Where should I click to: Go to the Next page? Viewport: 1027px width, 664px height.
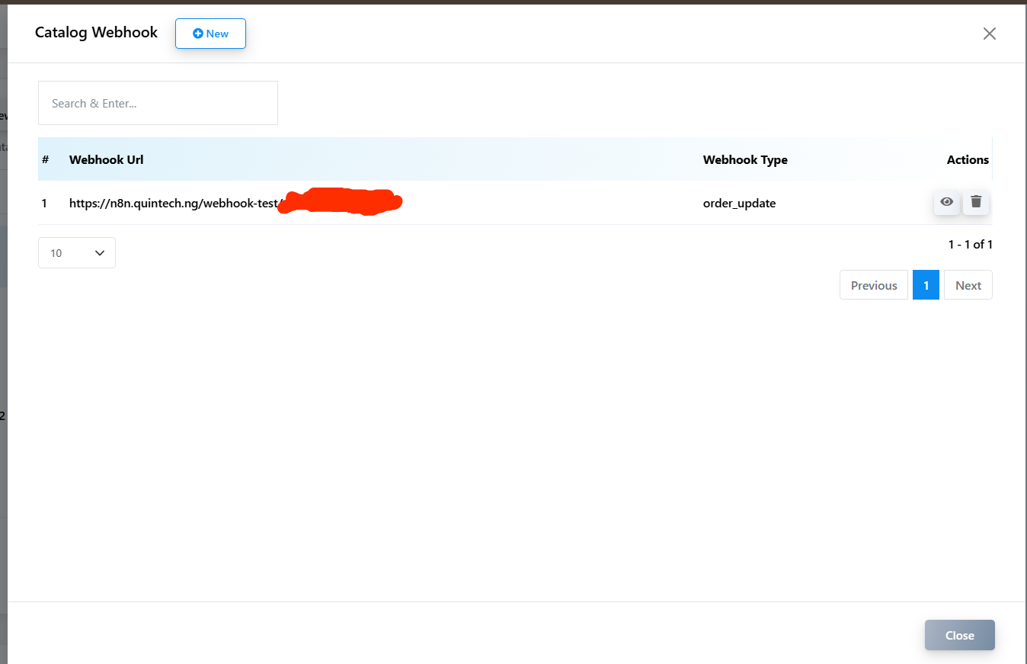point(968,285)
